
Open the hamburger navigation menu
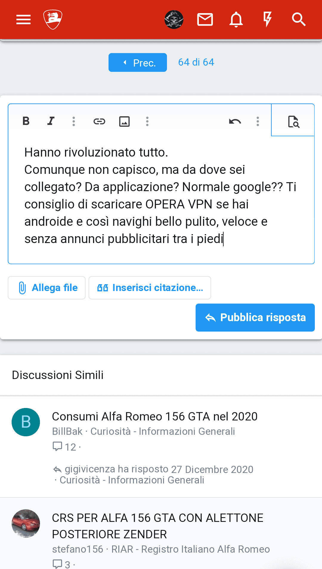pyautogui.click(x=24, y=20)
